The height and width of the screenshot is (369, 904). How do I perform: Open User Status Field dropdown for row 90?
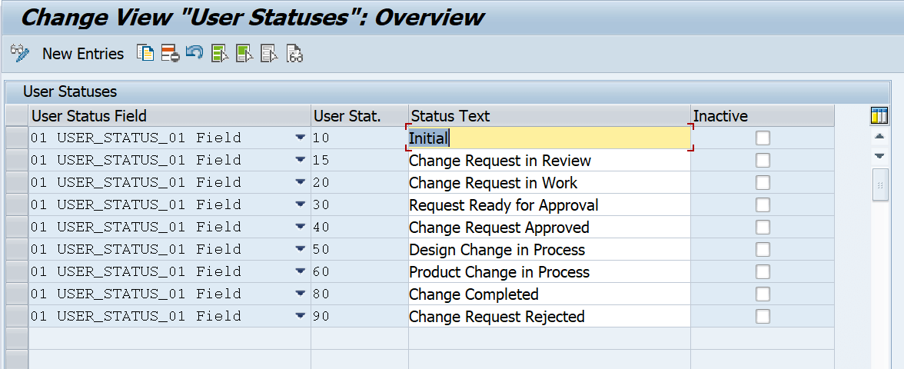pos(300,316)
